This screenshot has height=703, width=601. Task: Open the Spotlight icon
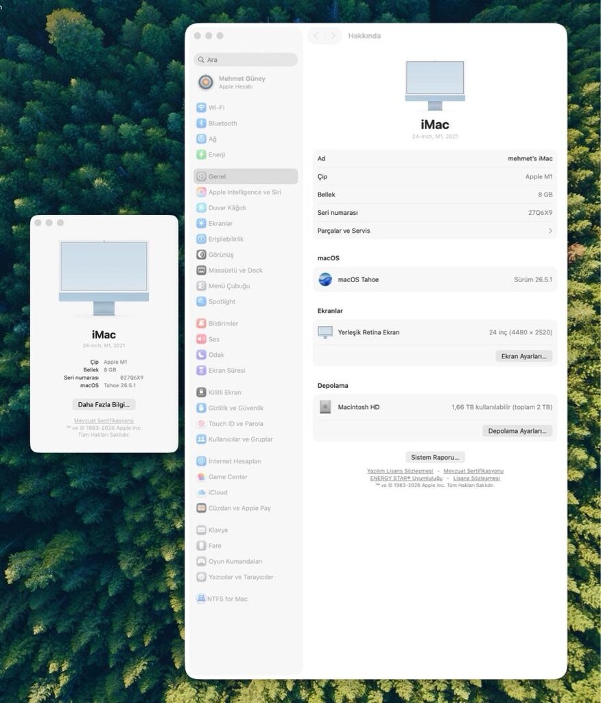click(201, 302)
